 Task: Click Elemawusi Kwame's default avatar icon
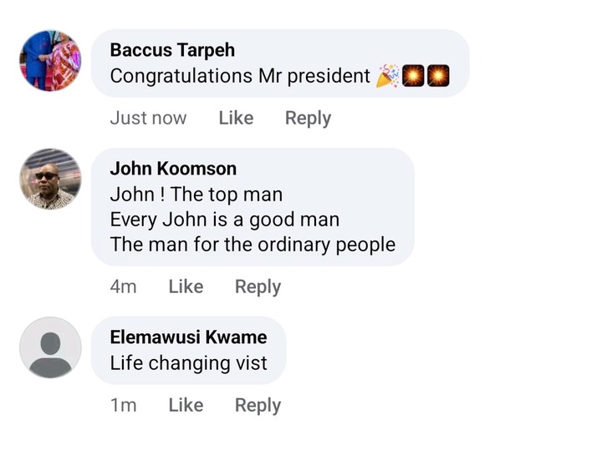(x=50, y=347)
